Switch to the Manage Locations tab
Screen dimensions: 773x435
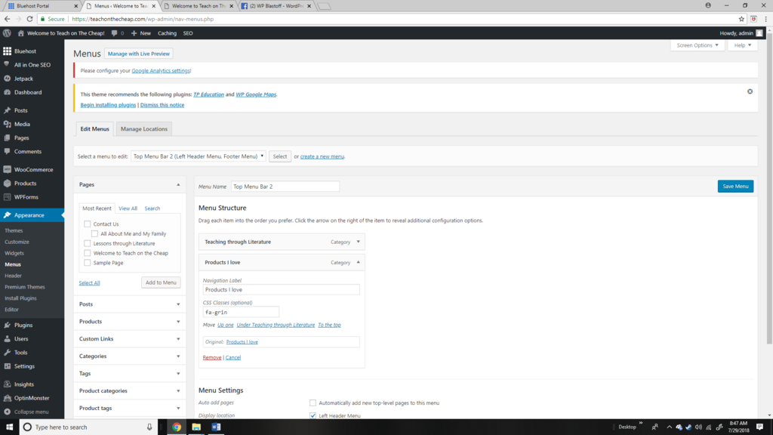pyautogui.click(x=143, y=128)
